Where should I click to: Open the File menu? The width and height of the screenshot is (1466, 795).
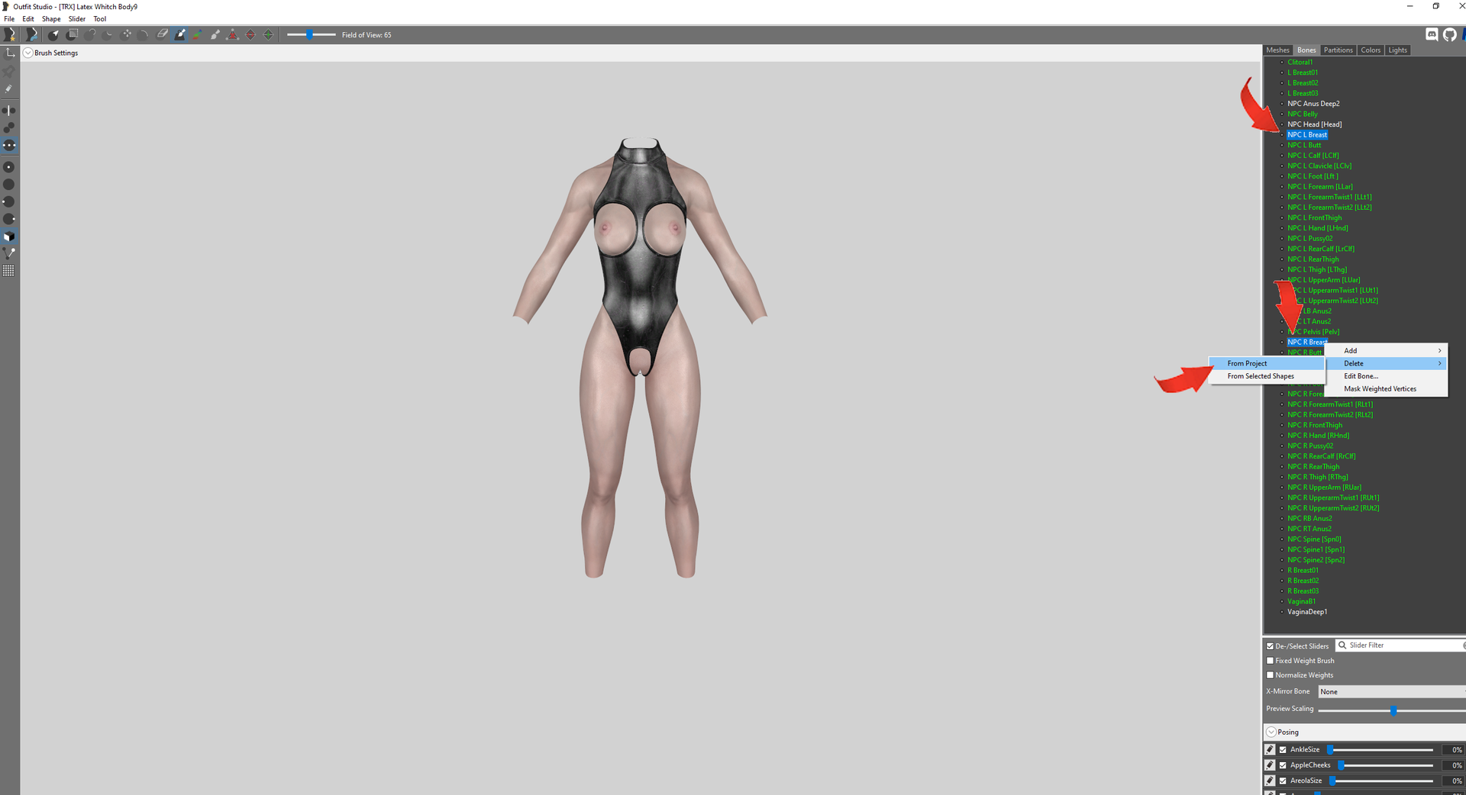[9, 19]
